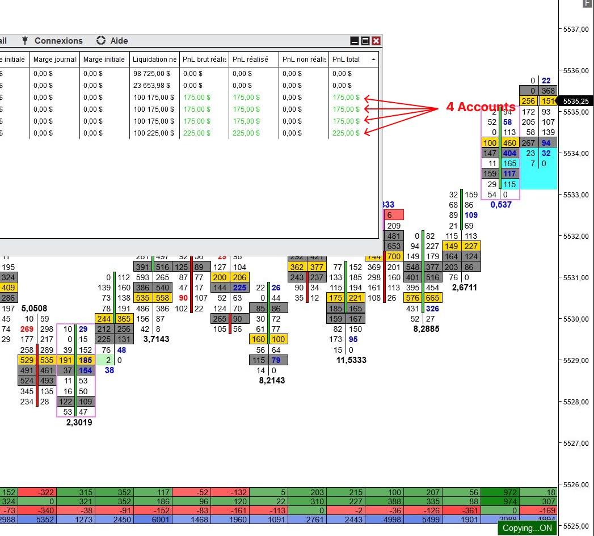Open the Connexions menu
594x536 pixels.
point(58,40)
